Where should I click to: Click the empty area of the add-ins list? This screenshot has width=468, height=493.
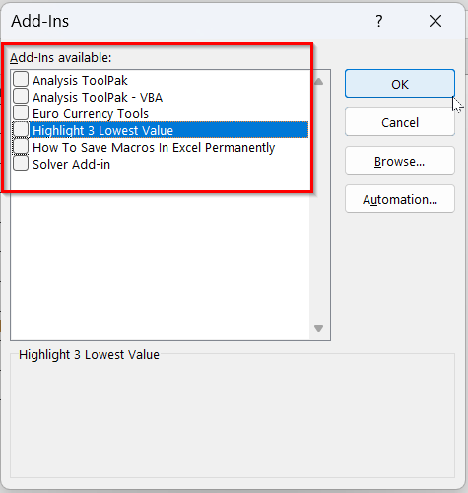click(160, 256)
